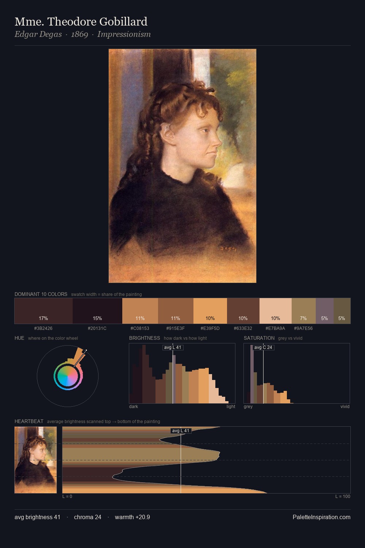Click the hex label #E7BA9A
This screenshot has height=548, width=365.
pos(275,328)
